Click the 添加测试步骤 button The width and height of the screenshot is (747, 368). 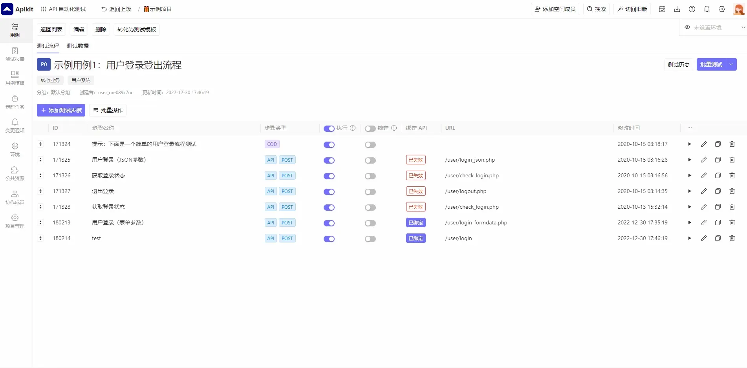click(x=61, y=110)
